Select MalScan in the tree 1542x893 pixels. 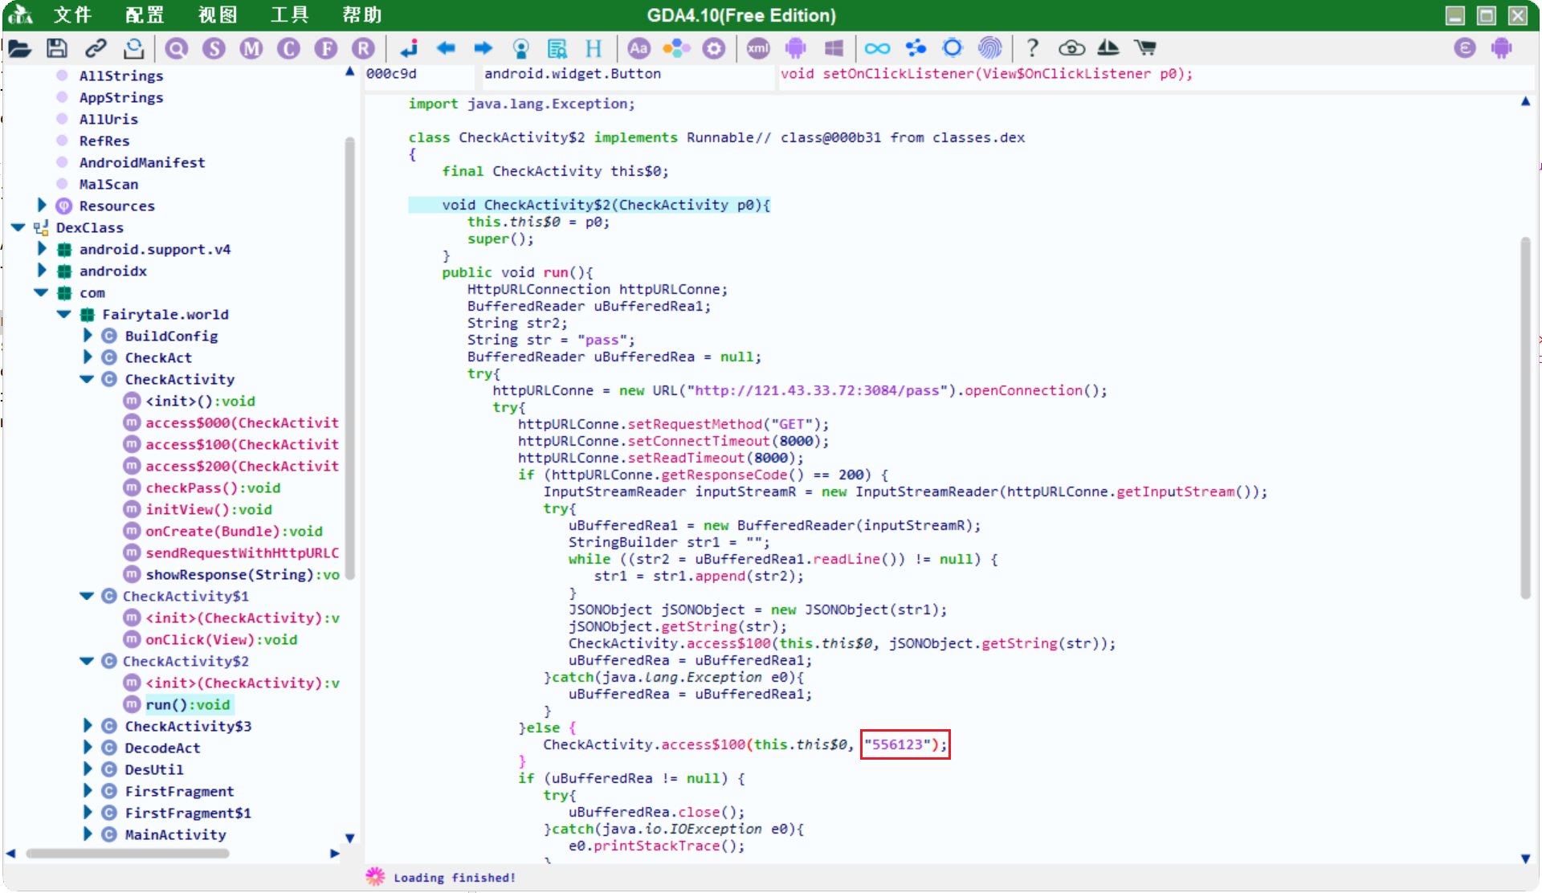[108, 184]
